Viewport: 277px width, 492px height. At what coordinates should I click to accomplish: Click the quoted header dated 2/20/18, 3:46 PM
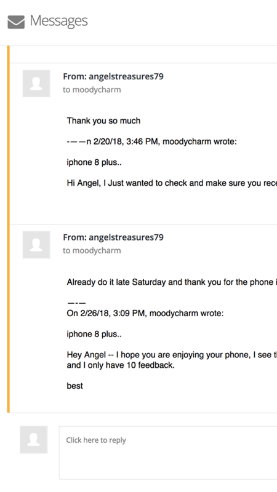pyautogui.click(x=151, y=142)
